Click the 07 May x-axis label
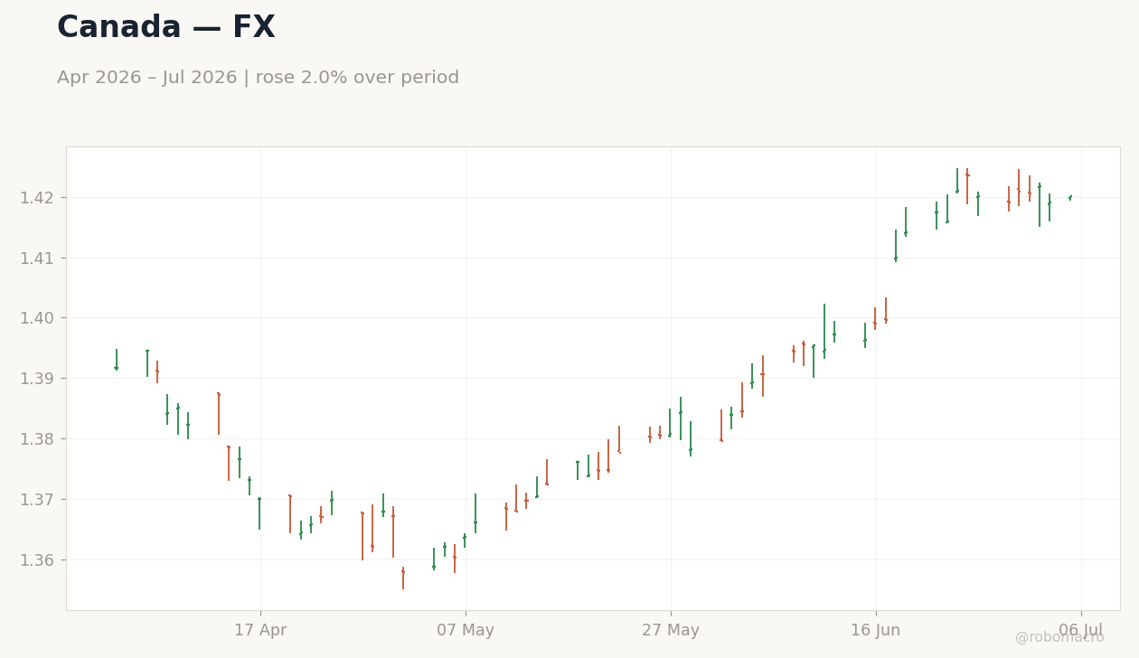 coord(466,631)
